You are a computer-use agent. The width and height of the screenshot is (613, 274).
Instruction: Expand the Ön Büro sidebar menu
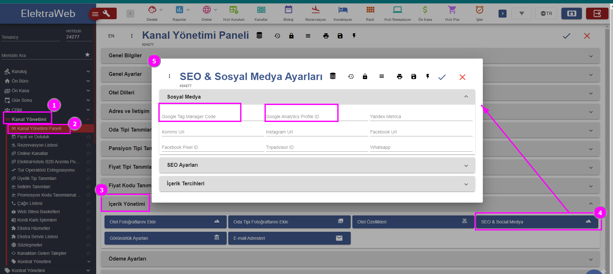coord(47,81)
